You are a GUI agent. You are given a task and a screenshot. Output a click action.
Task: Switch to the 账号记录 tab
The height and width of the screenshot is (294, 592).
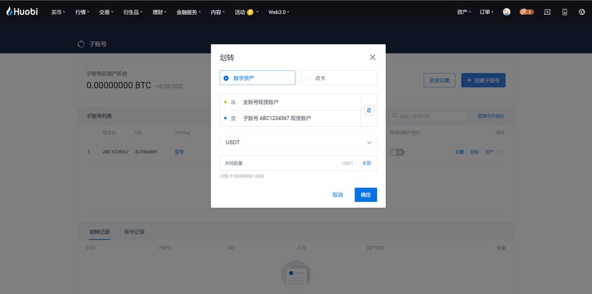(x=134, y=232)
